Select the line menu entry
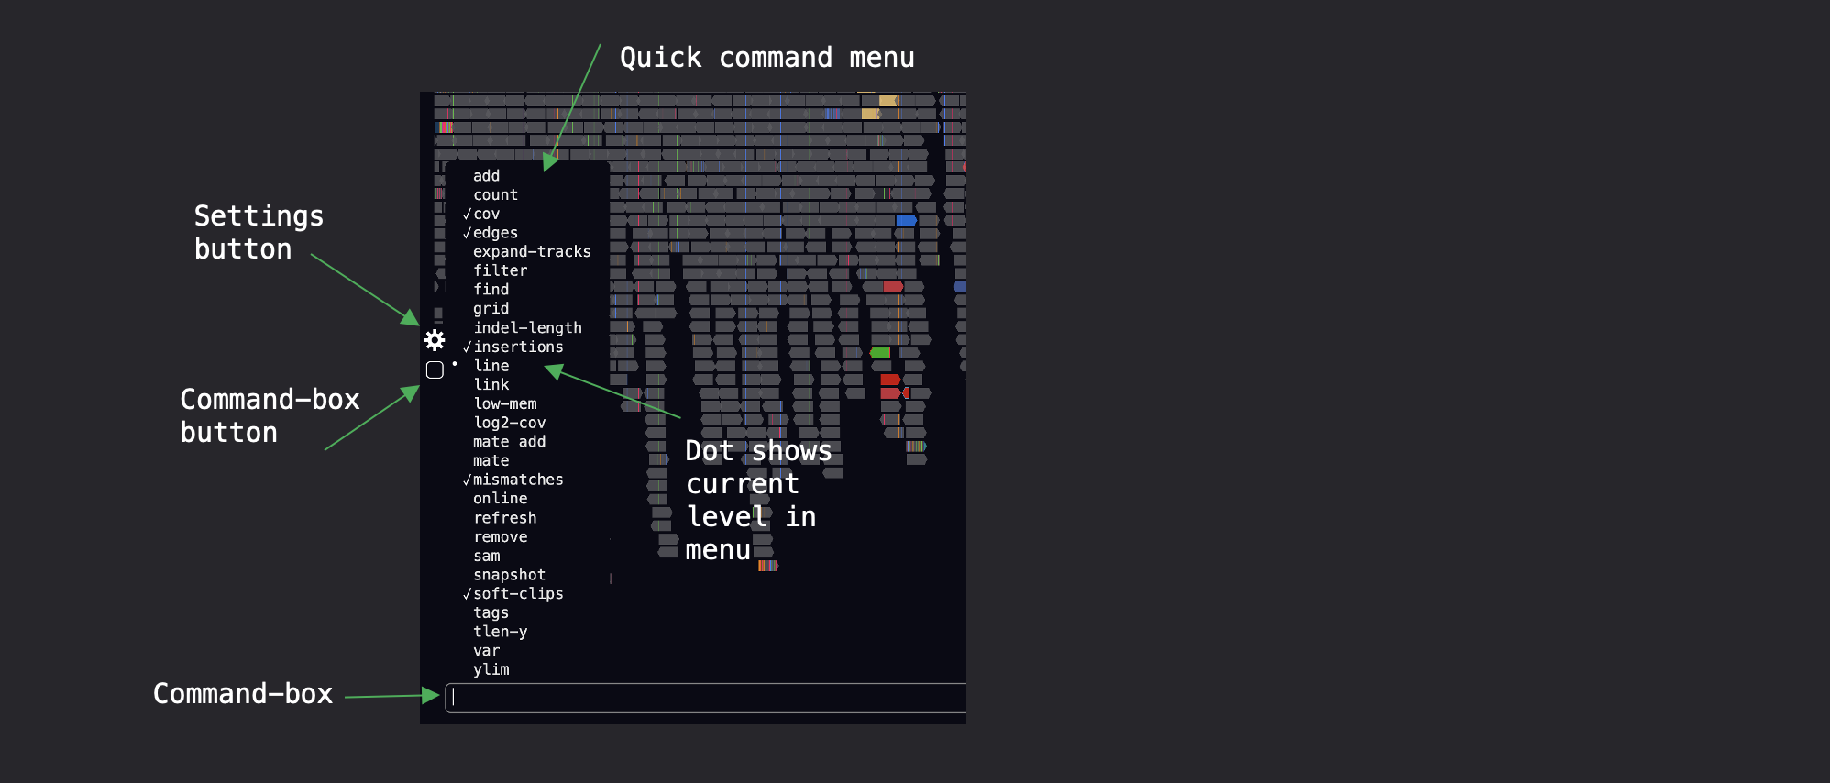The image size is (1830, 783). coord(491,366)
